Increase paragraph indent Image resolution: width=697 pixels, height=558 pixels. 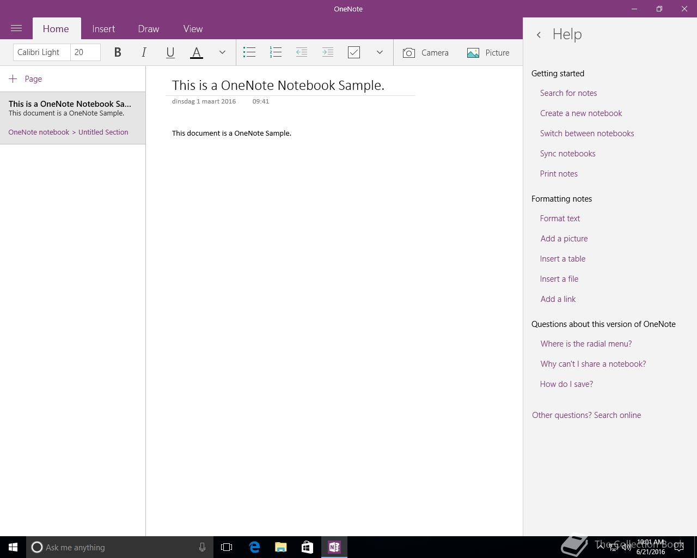point(328,52)
